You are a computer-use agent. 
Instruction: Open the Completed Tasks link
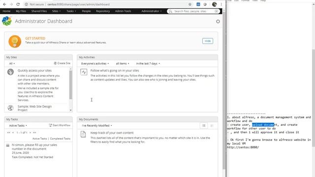(60, 139)
